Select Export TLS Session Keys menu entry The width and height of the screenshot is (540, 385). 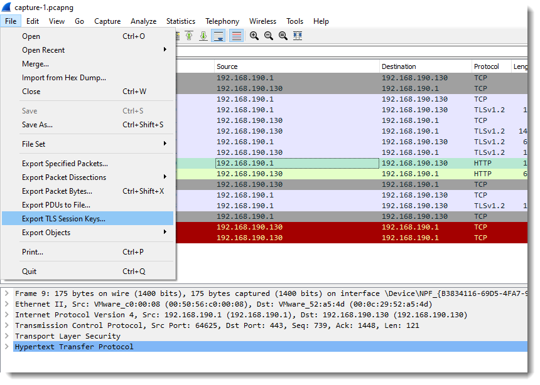(63, 219)
